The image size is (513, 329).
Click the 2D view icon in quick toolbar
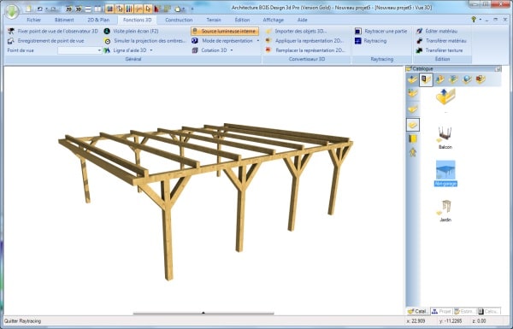coord(68,9)
